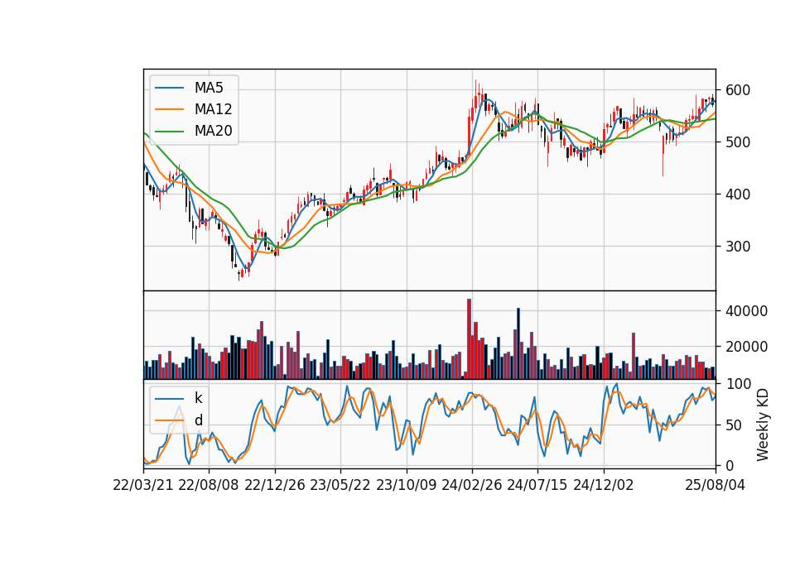
Task: Click the 600 price axis label
Action: coord(737,91)
